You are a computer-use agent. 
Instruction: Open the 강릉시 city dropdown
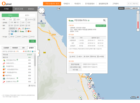22,19
